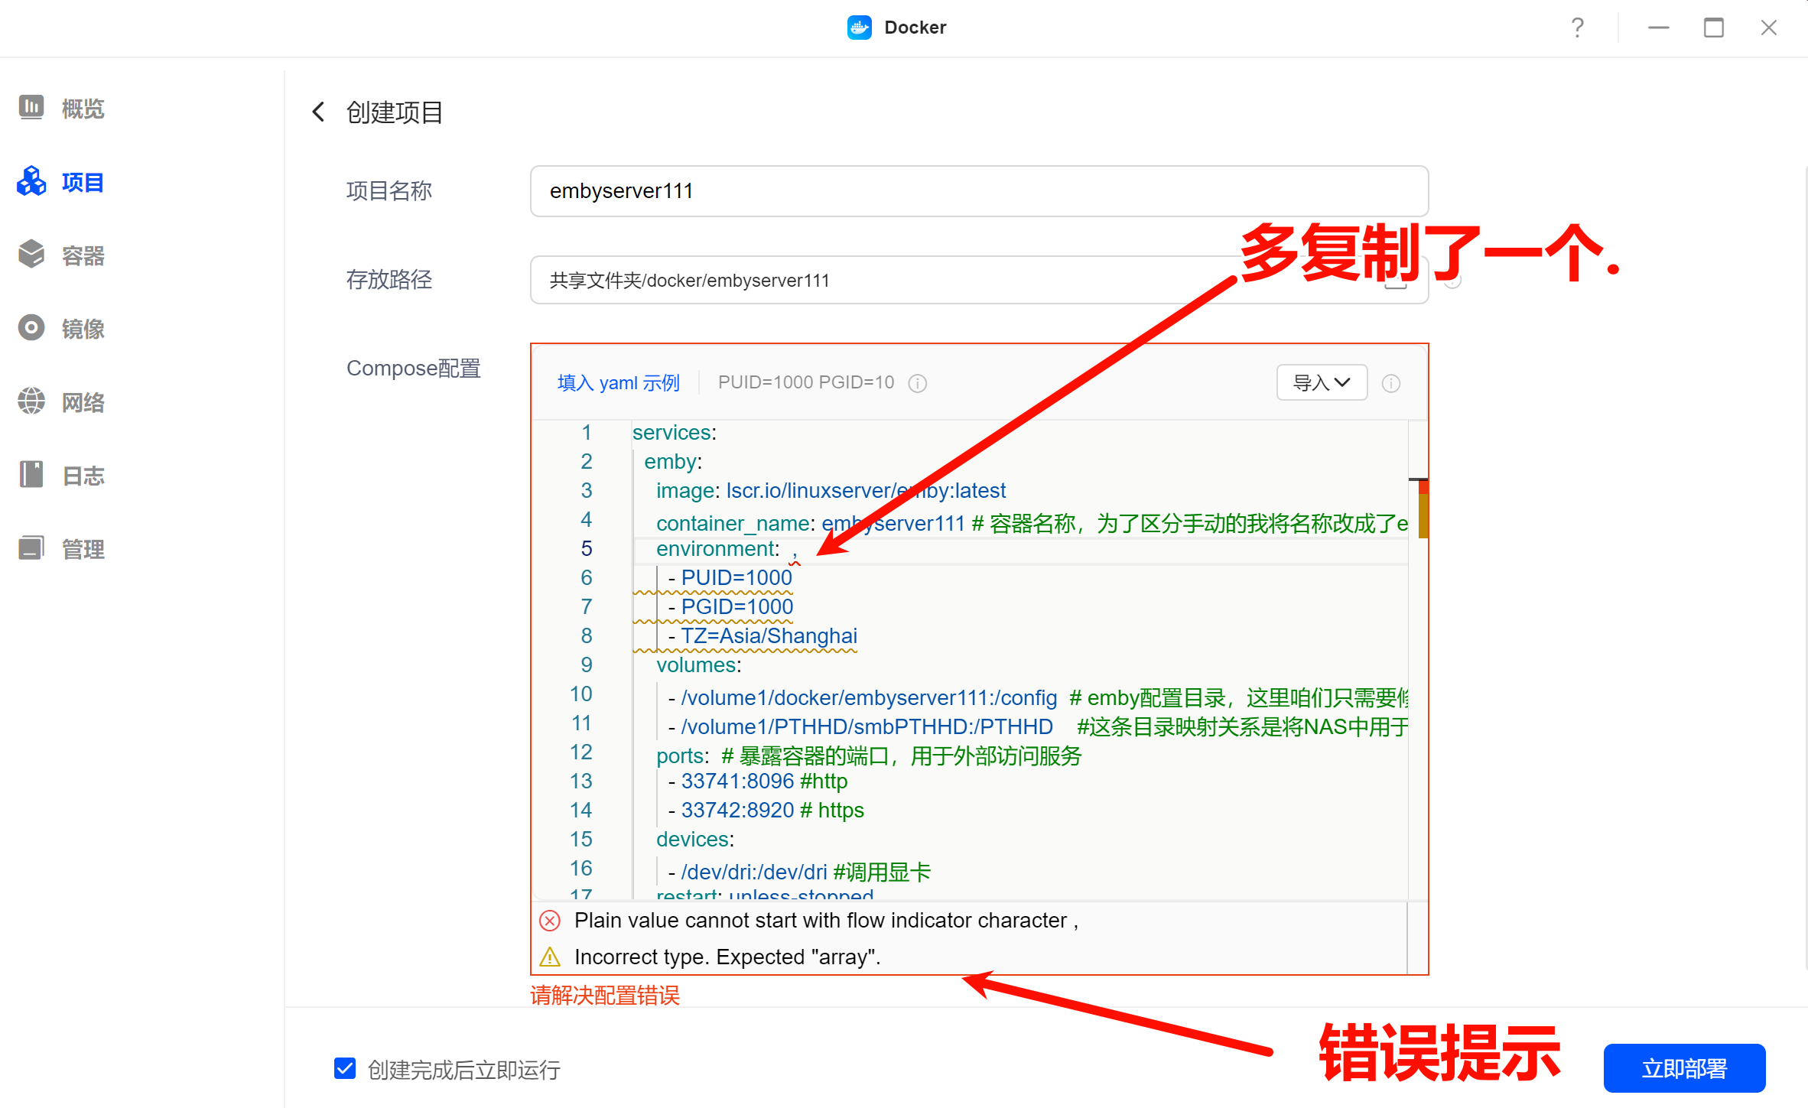Screen dimensions: 1808x1108
Task: Maximize the Docker window
Action: pyautogui.click(x=1714, y=28)
